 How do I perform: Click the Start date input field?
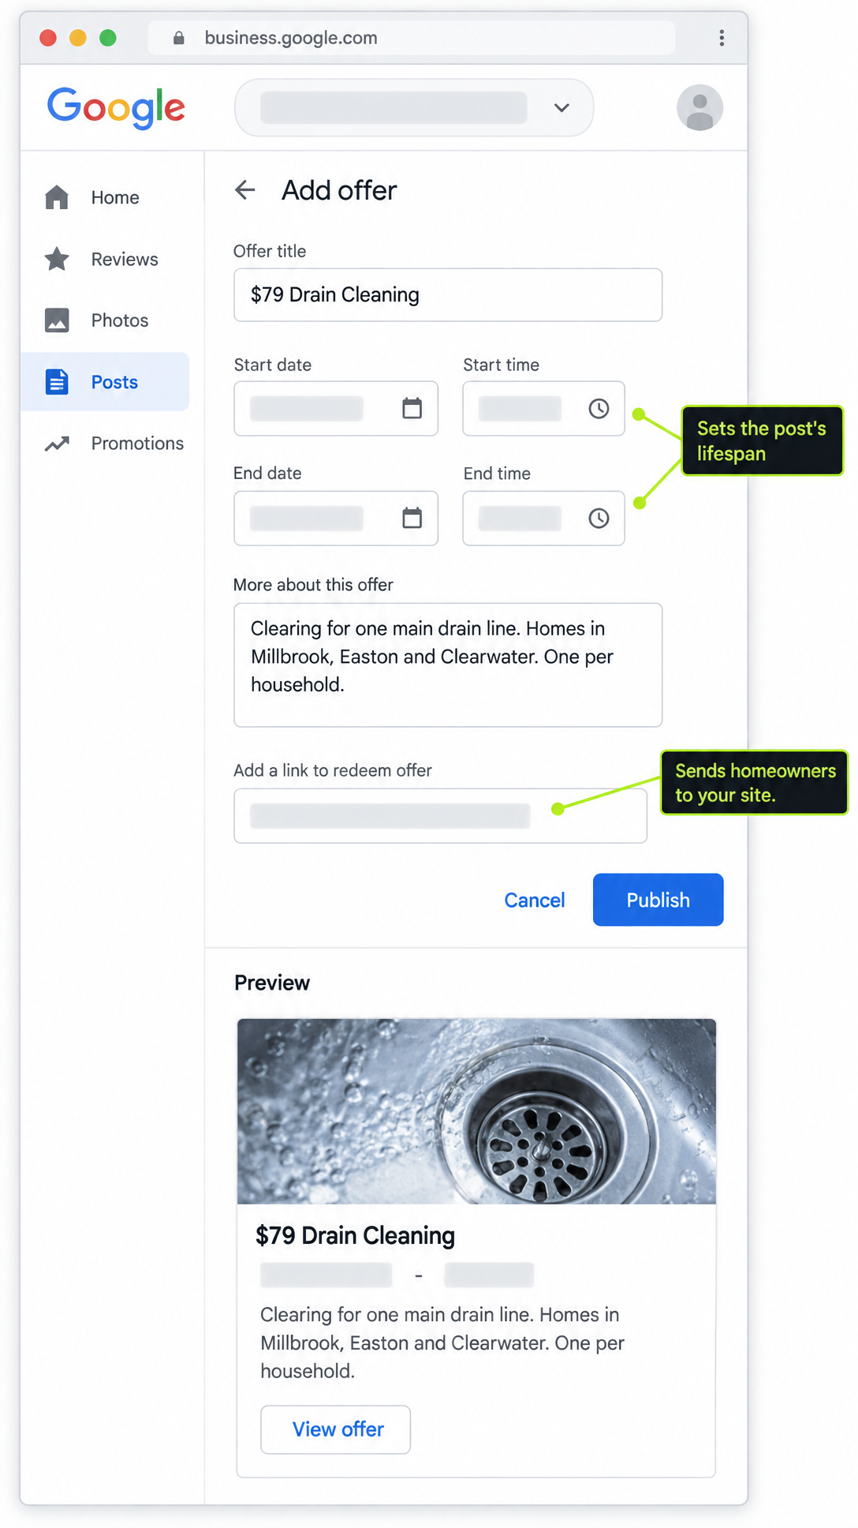[336, 409]
